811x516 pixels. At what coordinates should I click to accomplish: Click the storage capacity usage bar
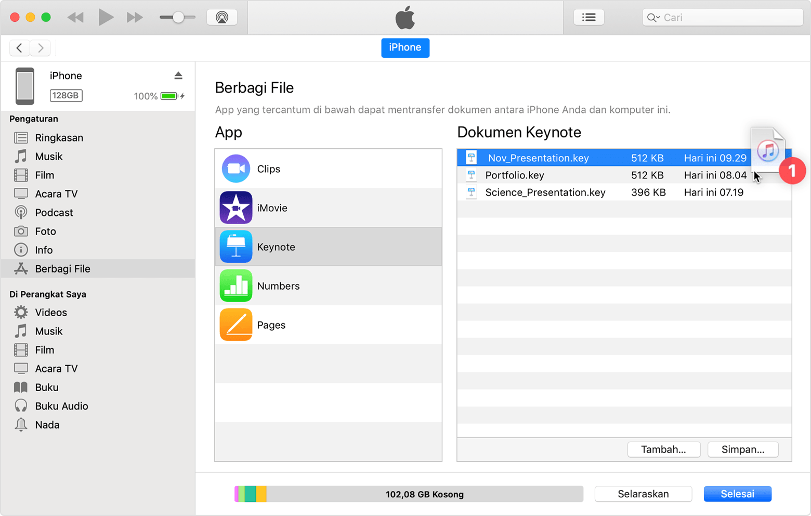pos(409,494)
